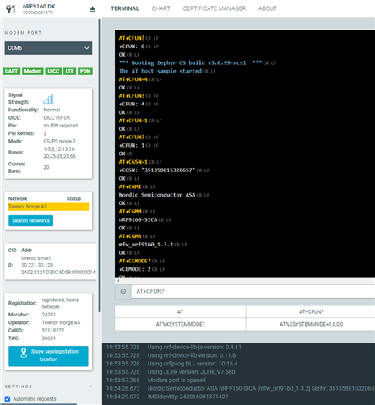Viewport: 375px width, 405px height.
Task: Click the Modem port is opened log entry
Action: pyautogui.click(x=177, y=380)
